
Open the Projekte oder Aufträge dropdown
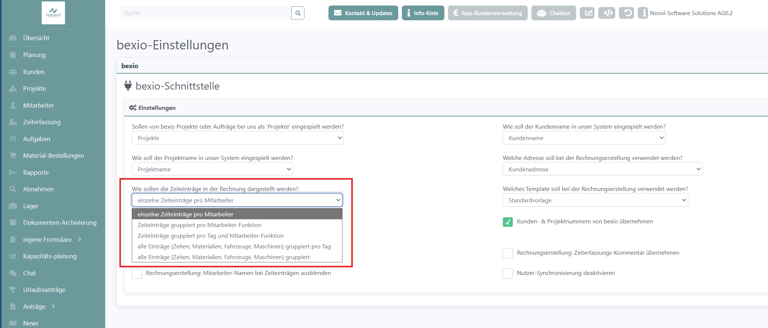coord(238,138)
